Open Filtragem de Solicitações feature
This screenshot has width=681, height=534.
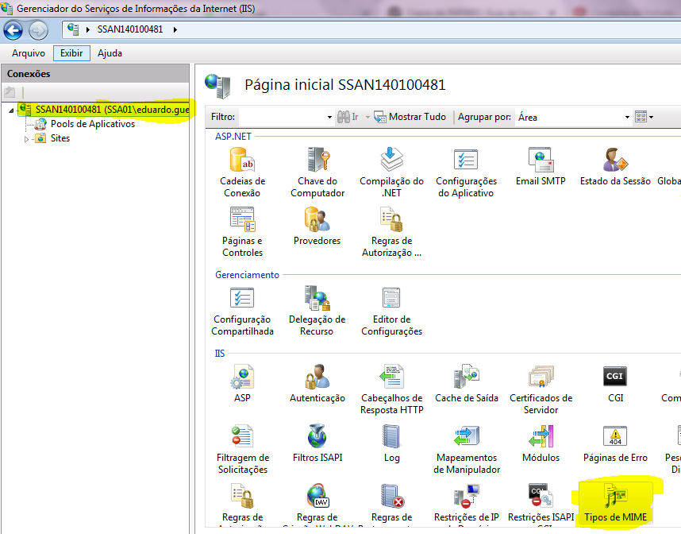click(x=242, y=449)
